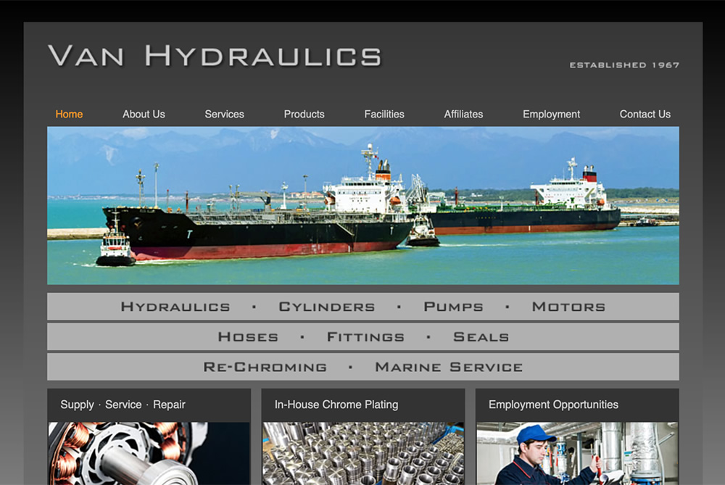Open the Contact Us page
This screenshot has height=485, width=725.
(645, 114)
